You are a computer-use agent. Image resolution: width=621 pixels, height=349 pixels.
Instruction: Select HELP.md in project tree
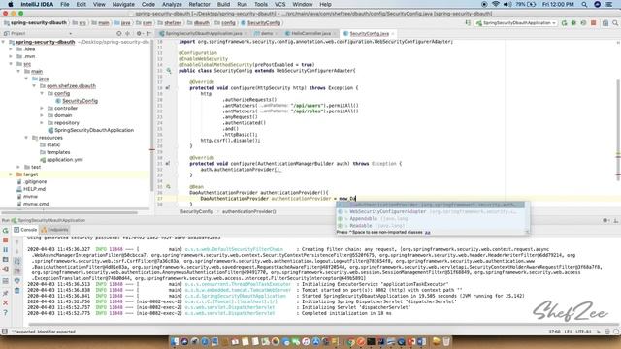pos(35,189)
